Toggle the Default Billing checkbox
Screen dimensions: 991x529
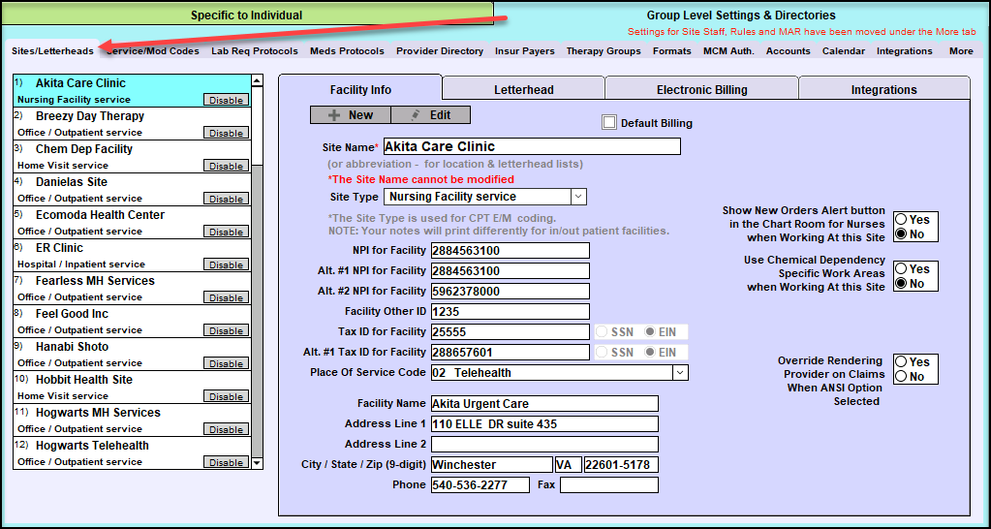(x=609, y=123)
